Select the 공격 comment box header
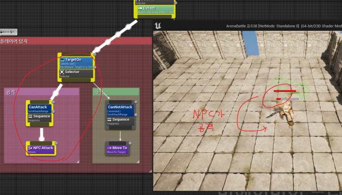342x195 pixels. tap(42, 92)
